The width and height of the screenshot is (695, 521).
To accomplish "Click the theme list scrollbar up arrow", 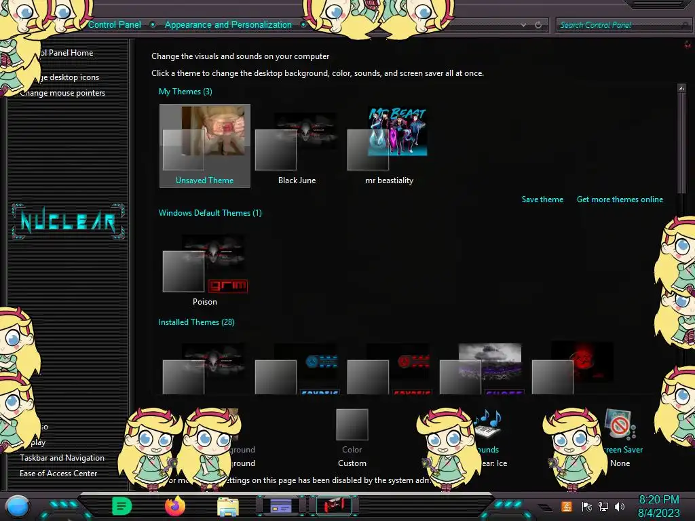I will coord(681,88).
